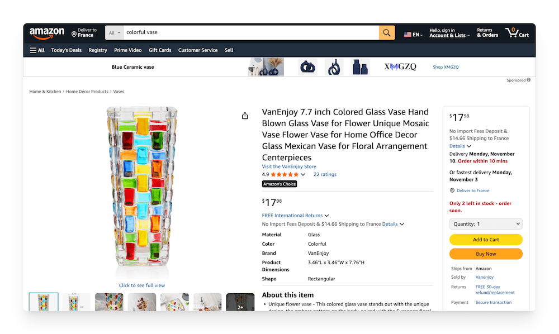Click the US flag language selector icon
The width and height of the screenshot is (559, 334).
[x=408, y=34]
